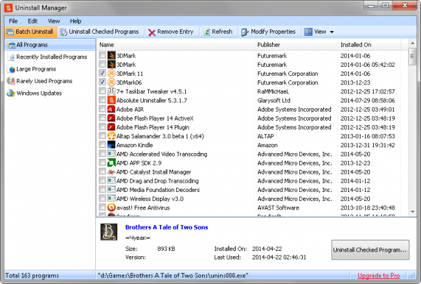Check the Adobe AIR checkbox
The height and width of the screenshot is (284, 421).
coord(102,108)
